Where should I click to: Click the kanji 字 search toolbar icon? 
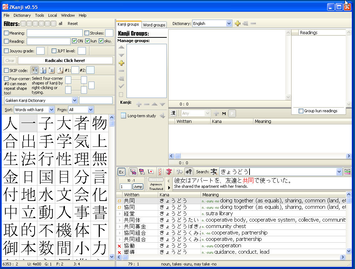click(169, 171)
